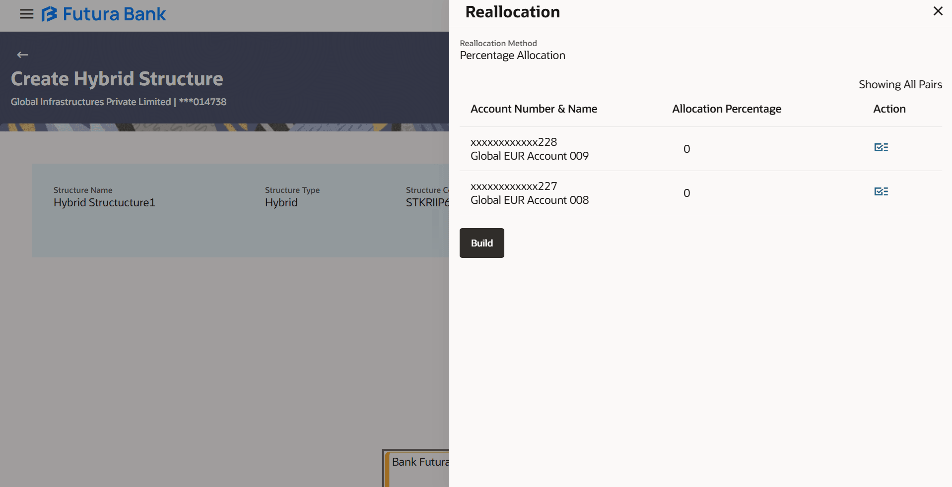Screen dimensions: 952x487
Task: Edit allocation for Global EUR Account 009
Action: [881, 148]
